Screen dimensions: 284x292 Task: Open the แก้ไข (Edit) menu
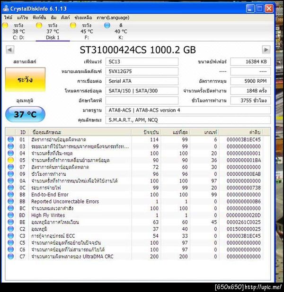23,17
